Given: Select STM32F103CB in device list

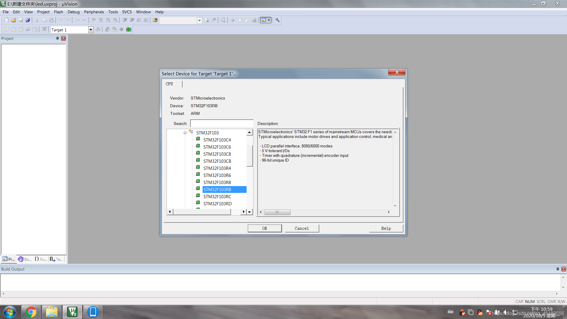Looking at the screenshot, I should pyautogui.click(x=217, y=161).
